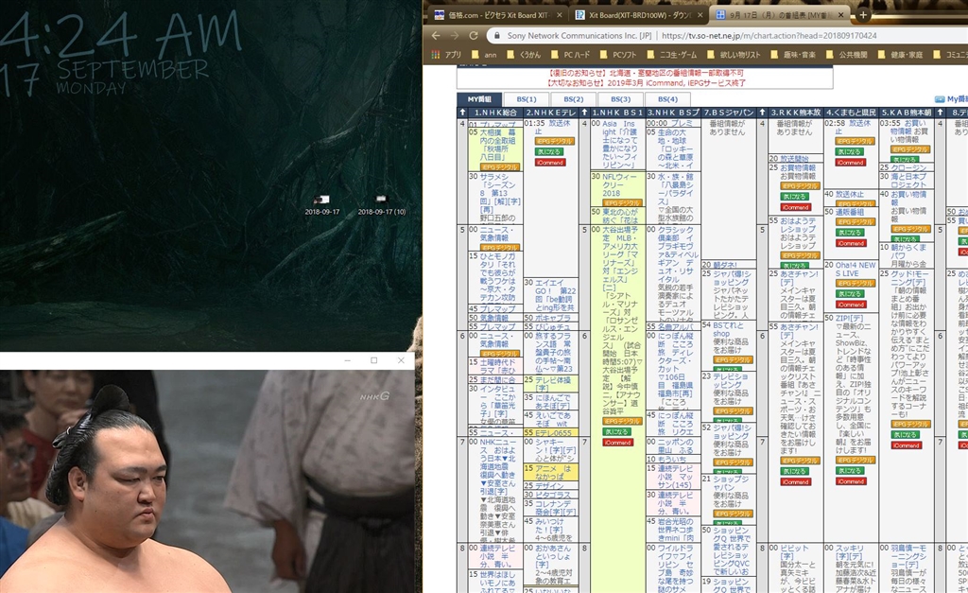The image size is (968, 593).
Task: Go forward in the Chrome browser
Action: coord(455,35)
